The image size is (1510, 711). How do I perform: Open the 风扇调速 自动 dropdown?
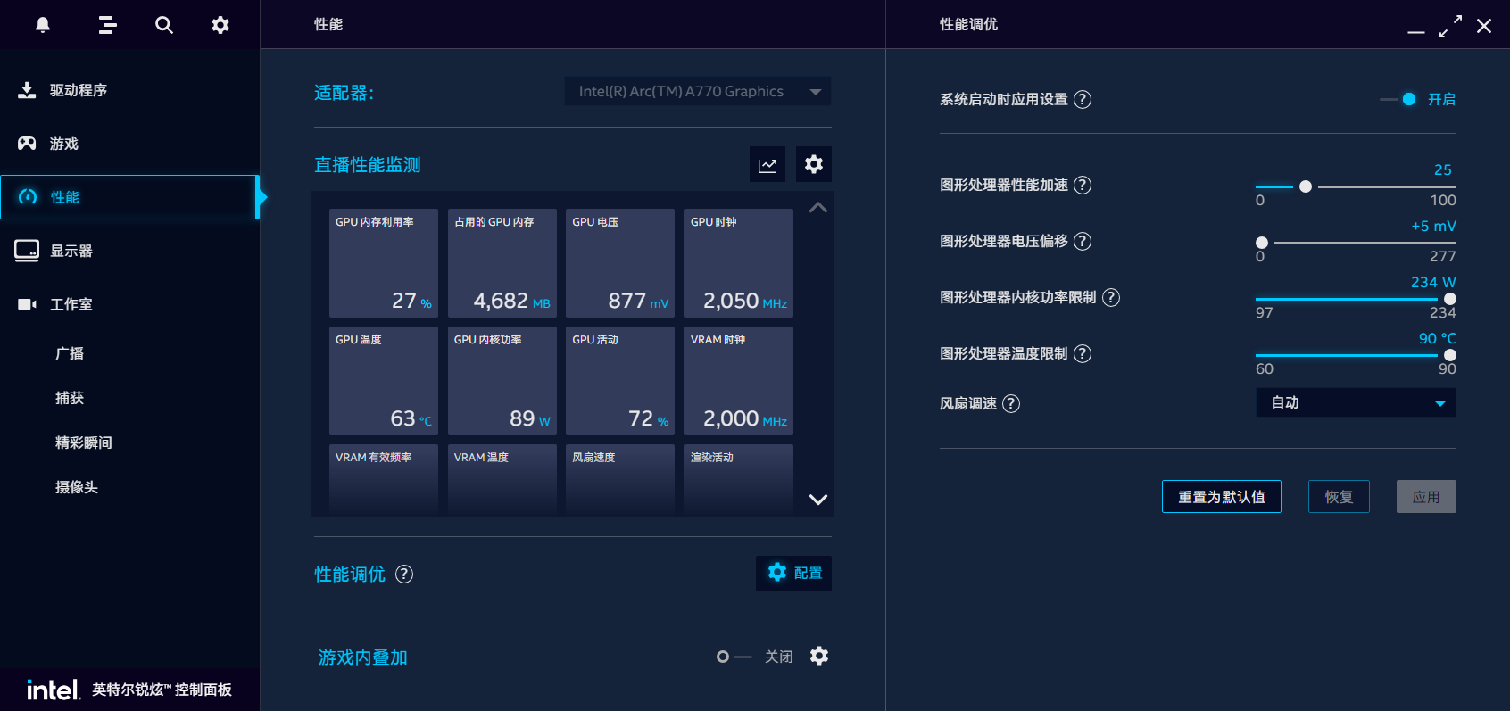point(1356,402)
